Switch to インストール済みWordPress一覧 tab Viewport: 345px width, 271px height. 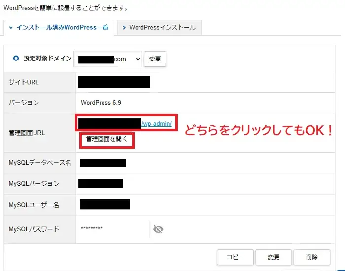click(59, 28)
